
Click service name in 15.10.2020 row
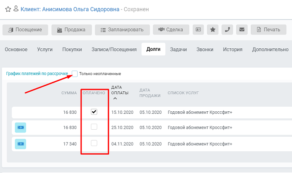pyautogui.click(x=200, y=113)
